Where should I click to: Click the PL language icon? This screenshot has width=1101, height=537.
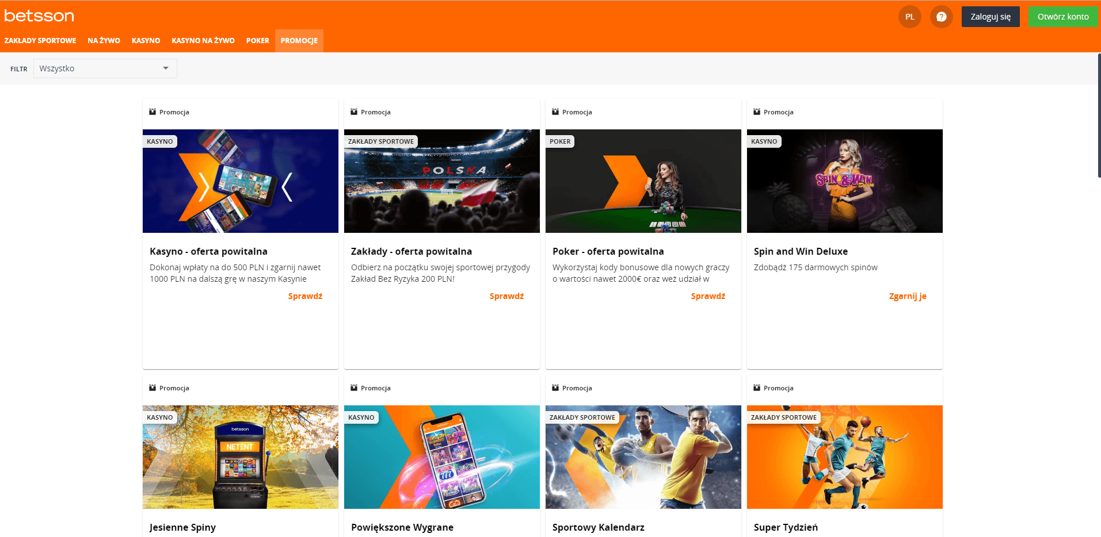click(x=909, y=16)
